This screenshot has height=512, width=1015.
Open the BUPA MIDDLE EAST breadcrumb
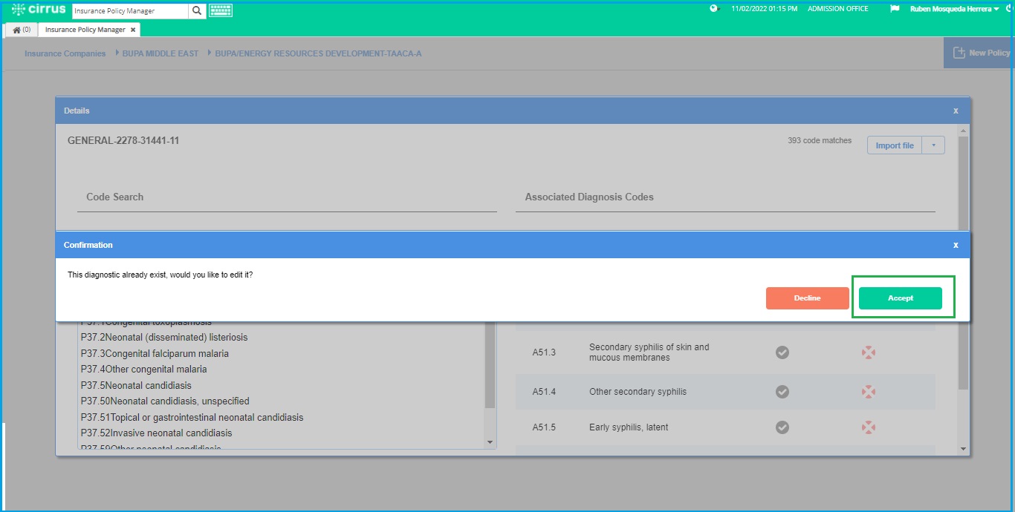160,53
